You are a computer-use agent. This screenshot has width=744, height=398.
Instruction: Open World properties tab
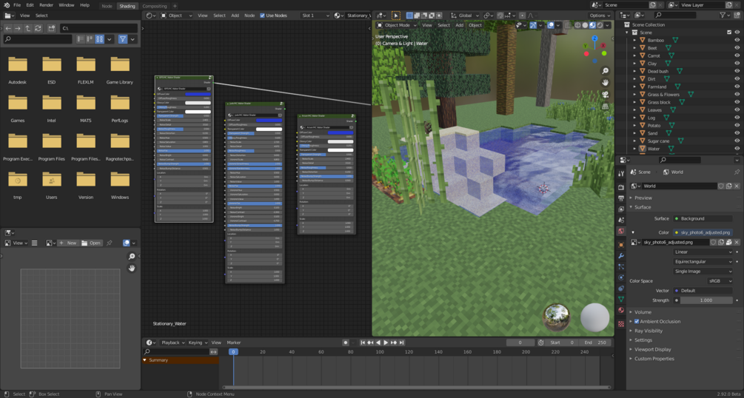[621, 231]
